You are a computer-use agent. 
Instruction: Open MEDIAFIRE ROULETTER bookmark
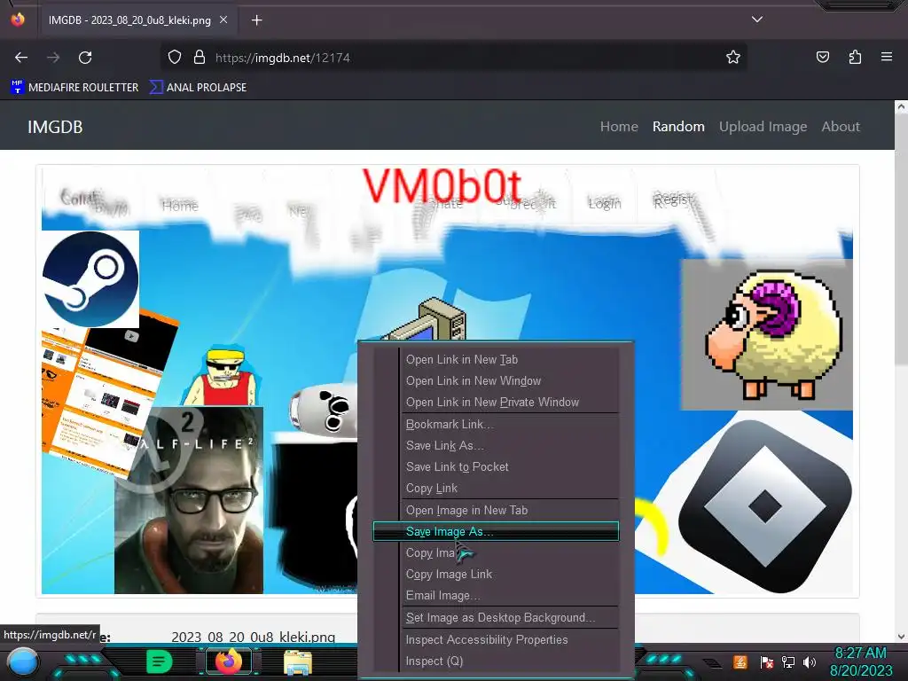tap(74, 88)
